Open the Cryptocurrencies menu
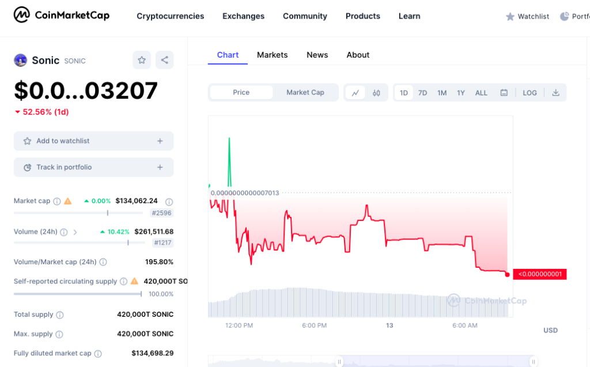The image size is (590, 367). pos(170,16)
